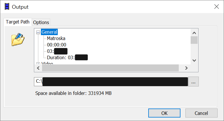Select the Duration tree item
The height and width of the screenshot is (121, 224).
(x=61, y=57)
